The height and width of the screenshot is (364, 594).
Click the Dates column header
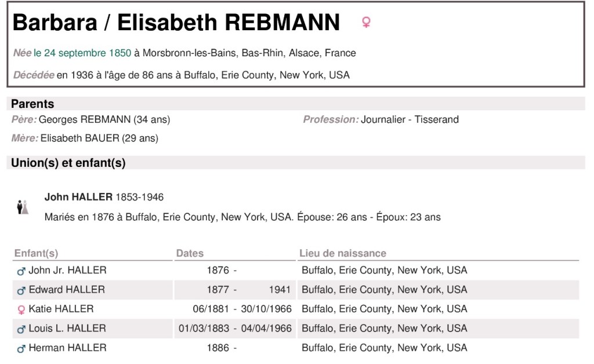coord(190,253)
